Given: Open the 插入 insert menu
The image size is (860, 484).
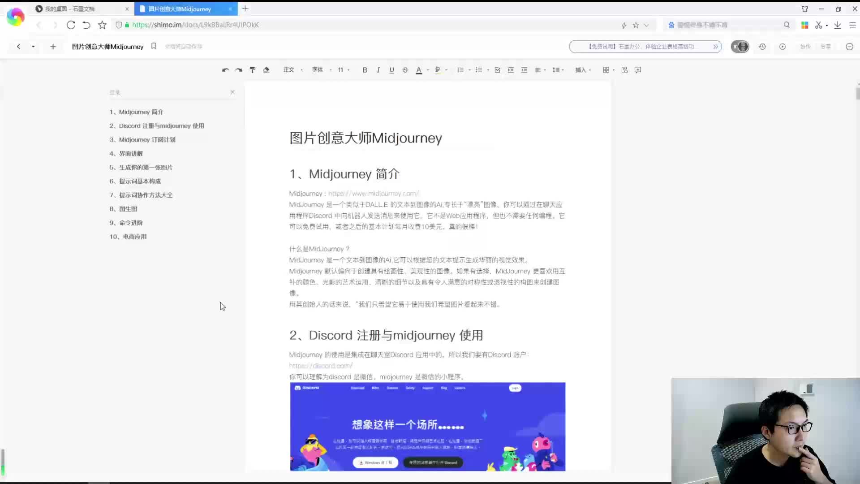Looking at the screenshot, I should [x=583, y=70].
